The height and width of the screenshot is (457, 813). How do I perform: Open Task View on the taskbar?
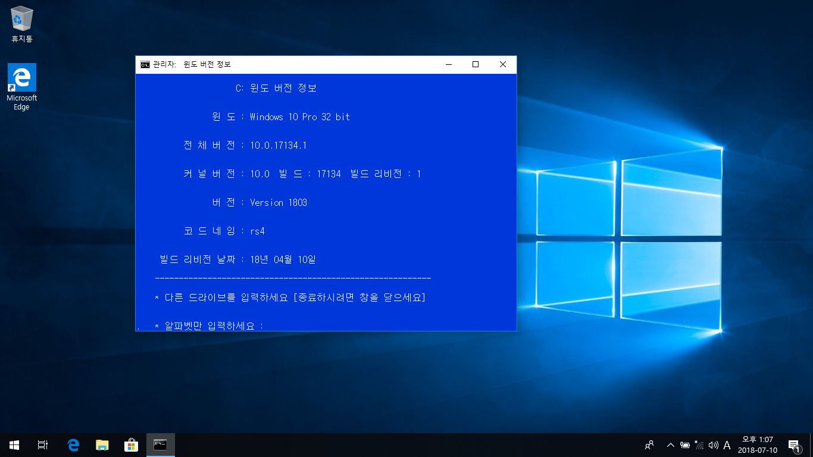click(43, 445)
